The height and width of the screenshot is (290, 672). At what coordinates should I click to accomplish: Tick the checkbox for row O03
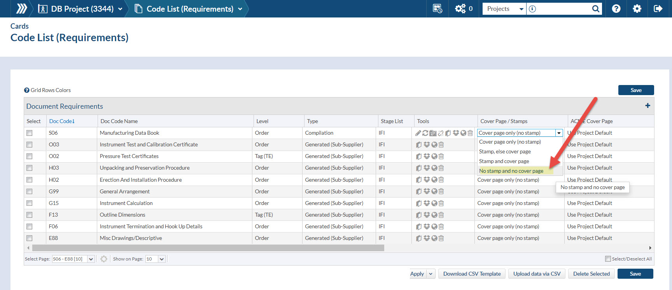(x=29, y=144)
